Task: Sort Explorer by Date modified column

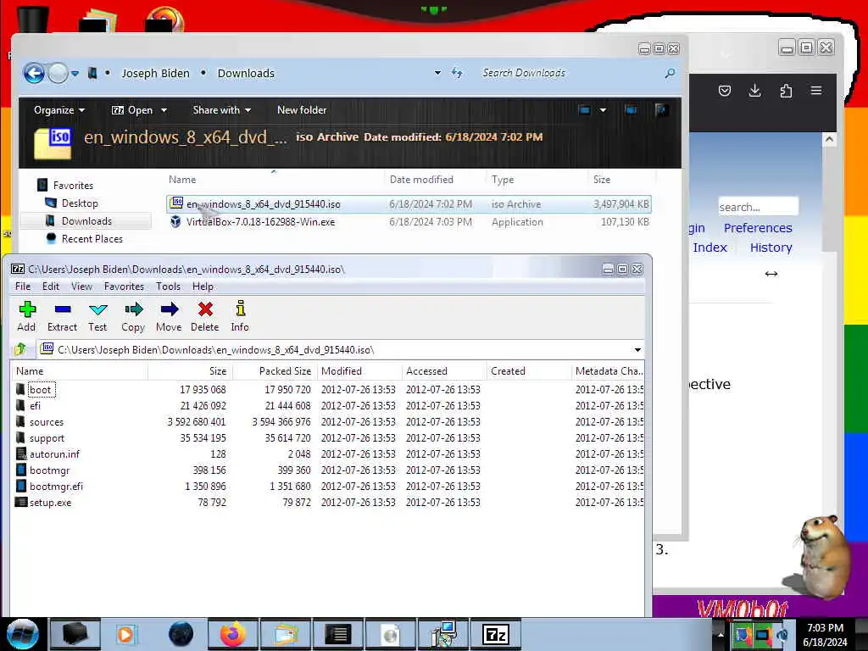Action: click(x=421, y=180)
